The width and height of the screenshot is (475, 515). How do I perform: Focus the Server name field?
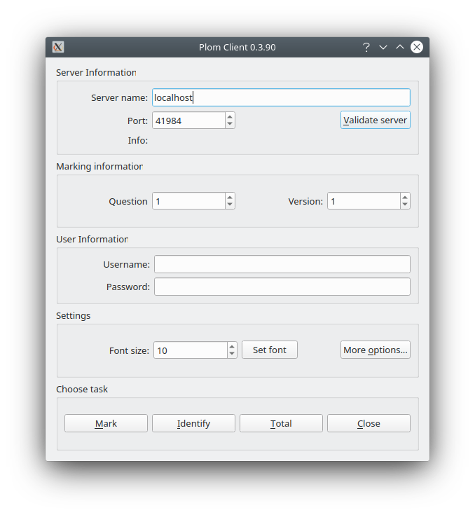point(281,97)
